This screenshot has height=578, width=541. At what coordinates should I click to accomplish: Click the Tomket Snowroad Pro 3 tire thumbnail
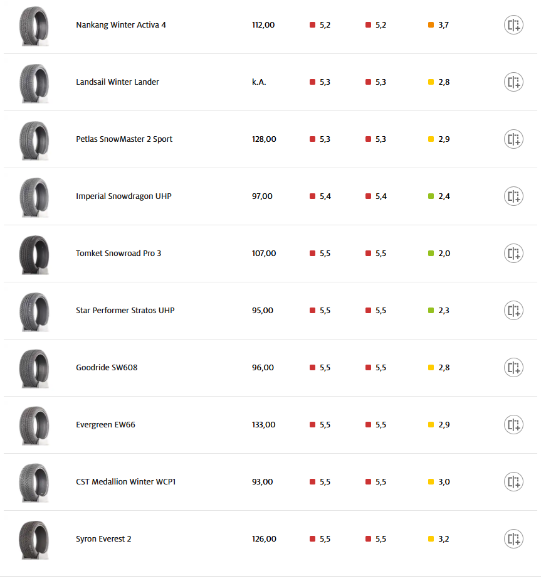(33, 254)
